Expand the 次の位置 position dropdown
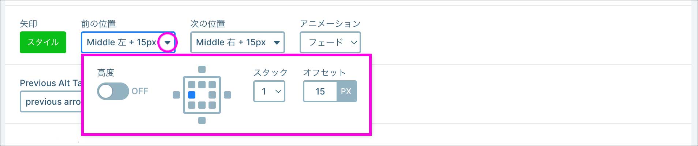Viewport: 698px width, 146px height. tap(277, 43)
